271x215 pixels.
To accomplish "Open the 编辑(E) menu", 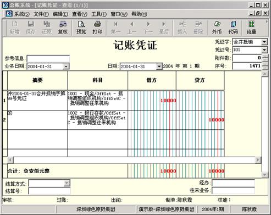I will (60, 14).
